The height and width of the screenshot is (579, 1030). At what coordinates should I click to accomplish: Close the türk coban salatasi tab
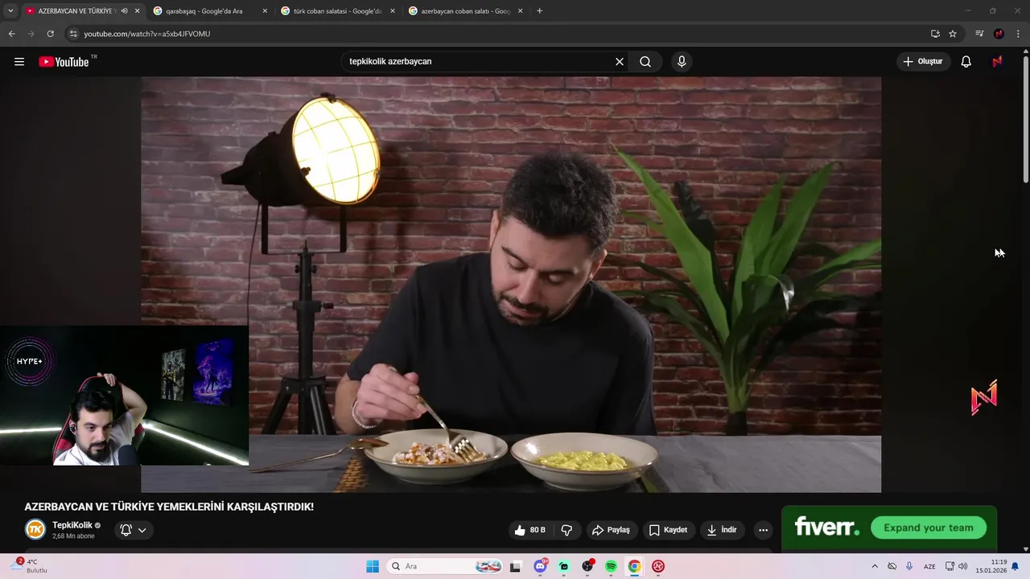pos(393,11)
